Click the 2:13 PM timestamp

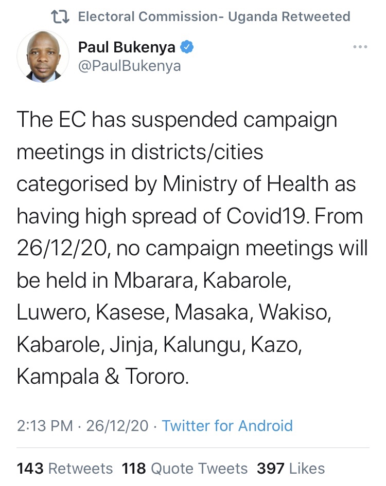45,425
